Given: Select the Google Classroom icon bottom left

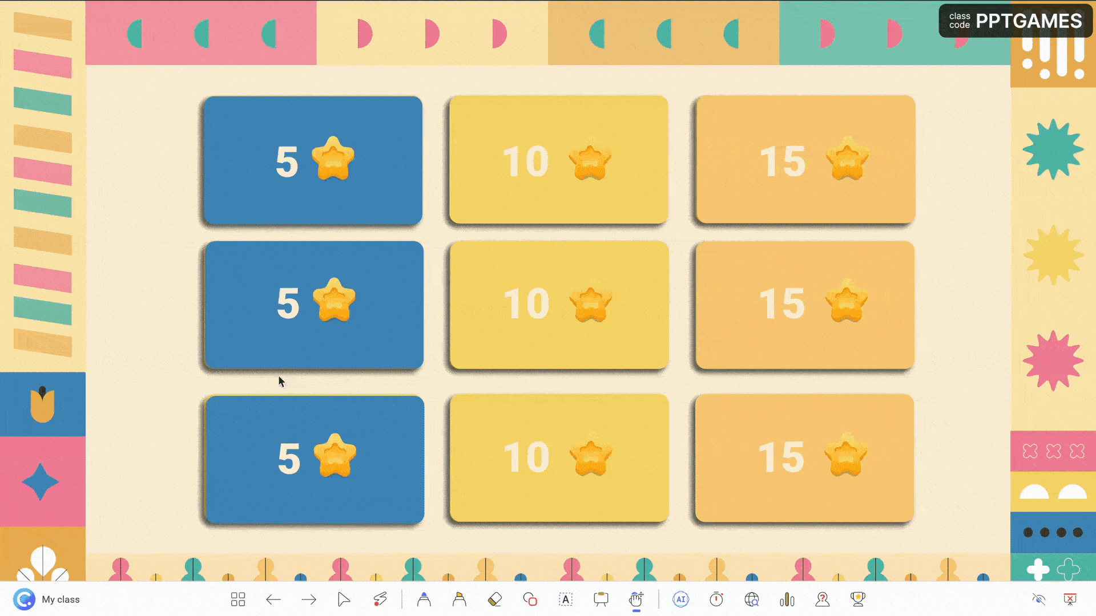Looking at the screenshot, I should pyautogui.click(x=24, y=599).
